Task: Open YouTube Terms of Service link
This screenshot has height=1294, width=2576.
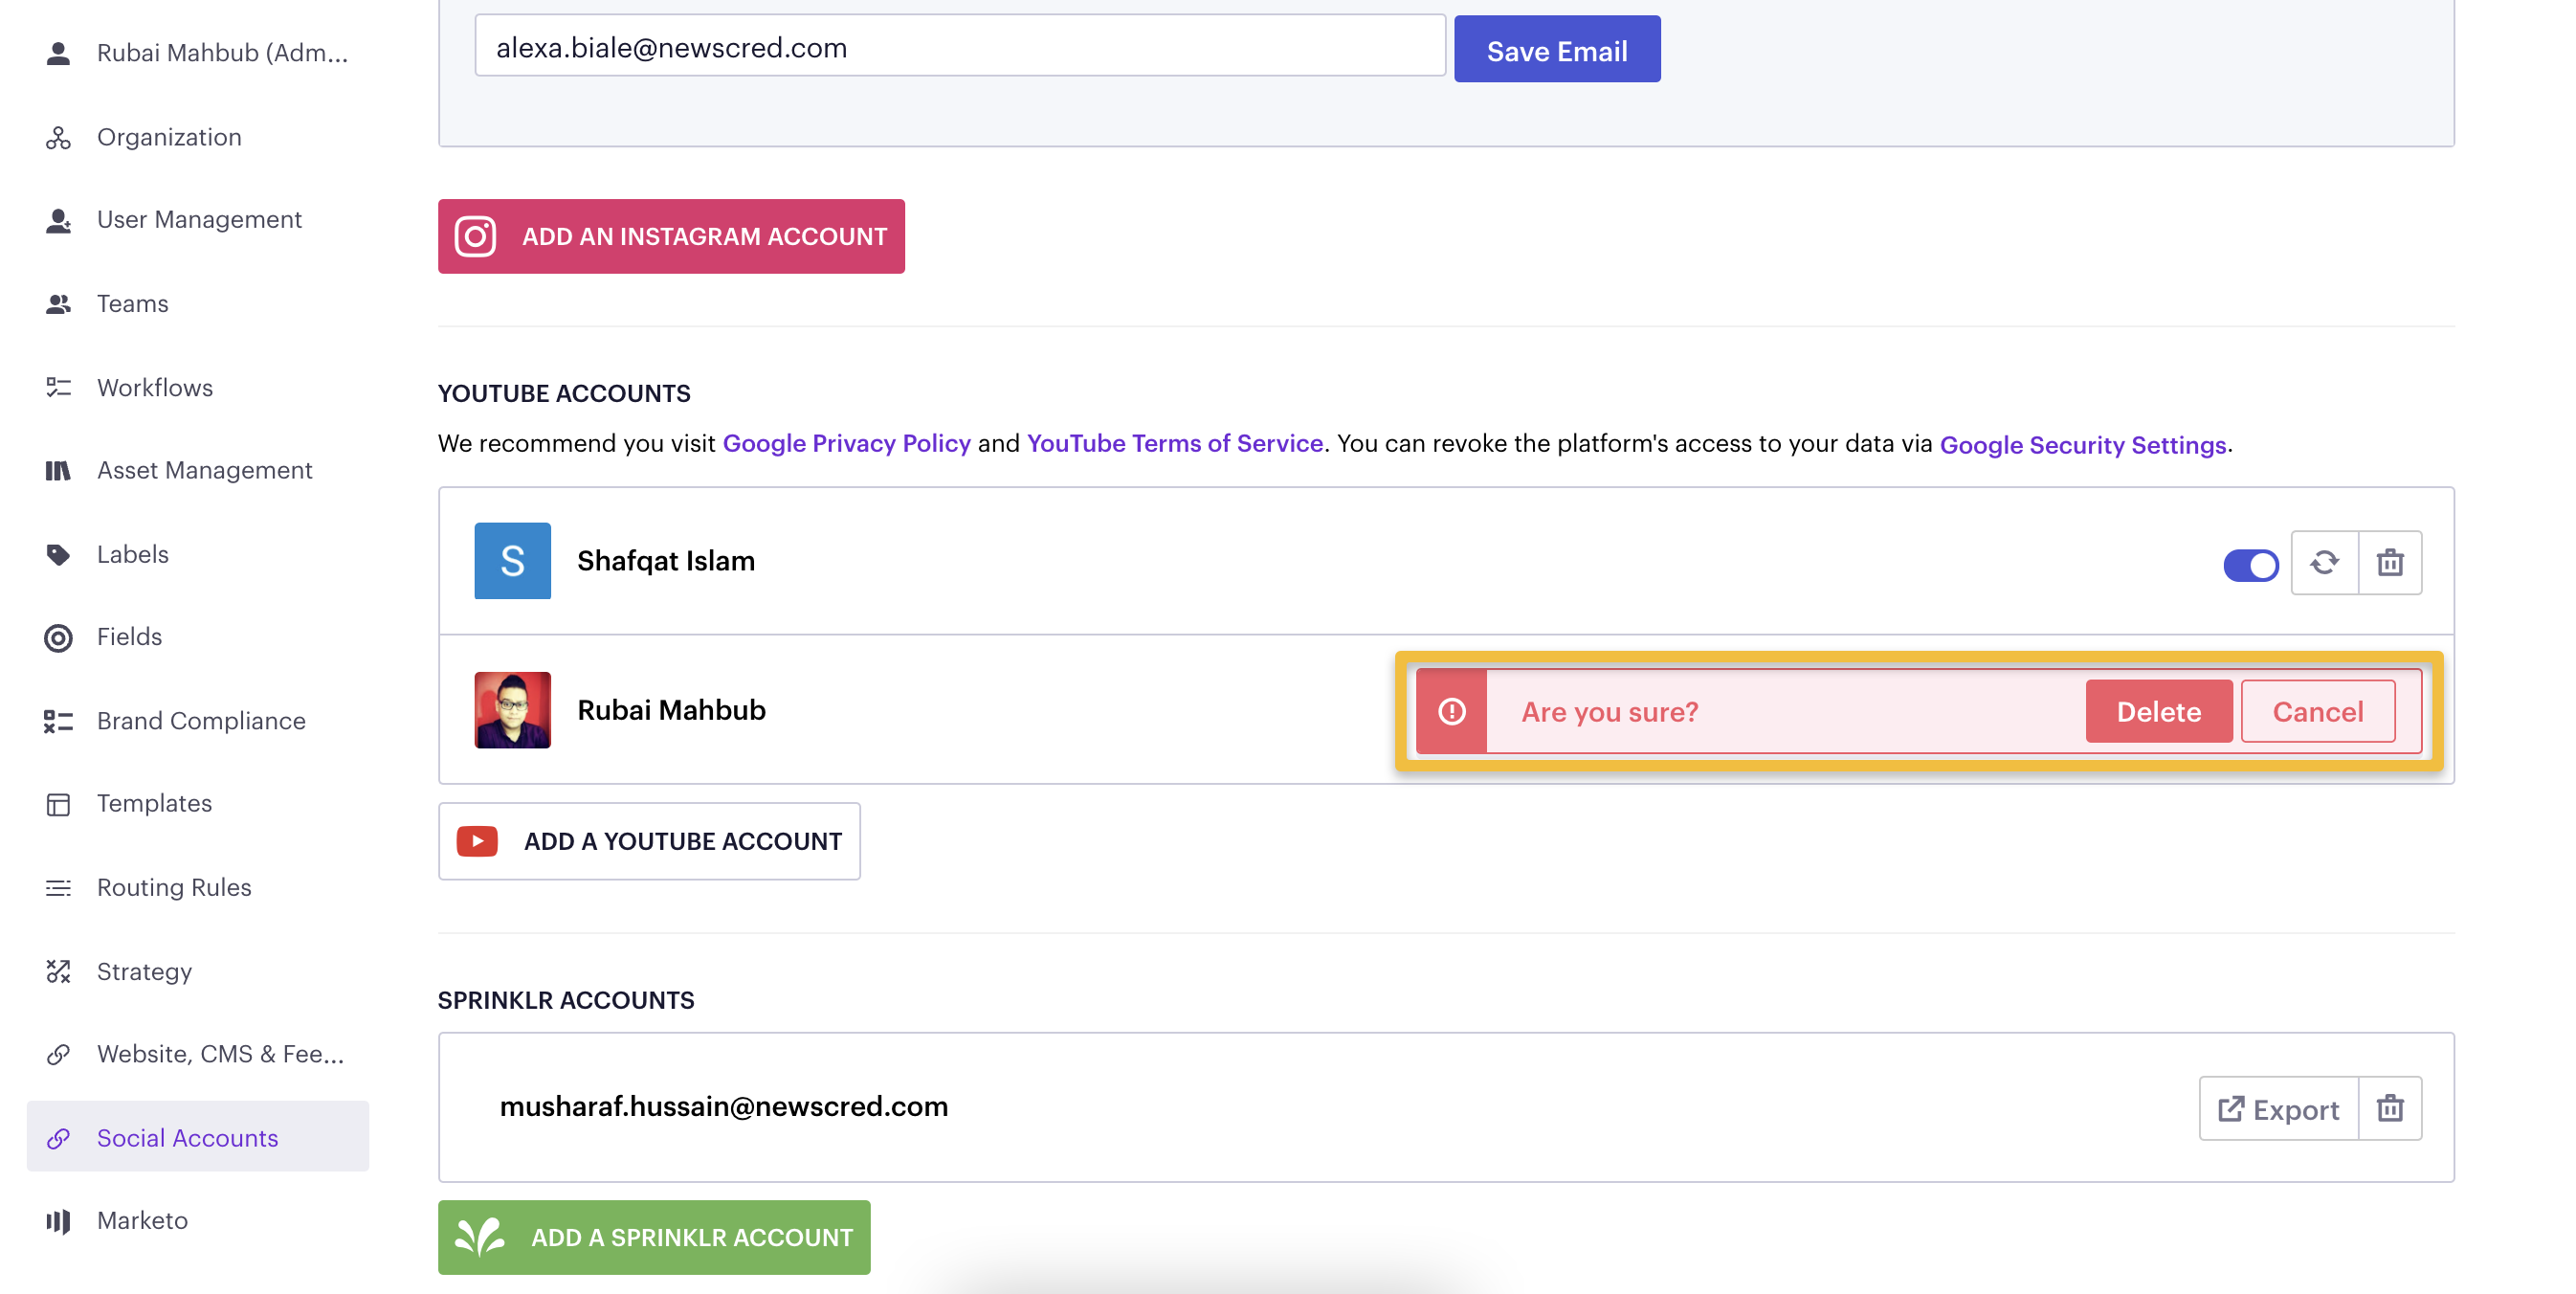Action: coord(1175,444)
